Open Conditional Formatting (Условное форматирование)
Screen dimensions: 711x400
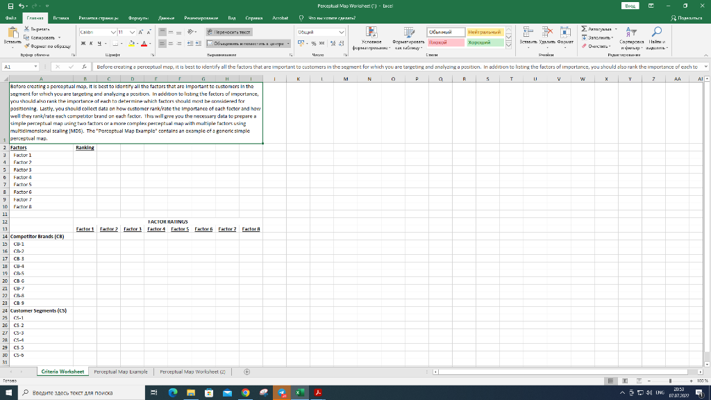(371, 39)
